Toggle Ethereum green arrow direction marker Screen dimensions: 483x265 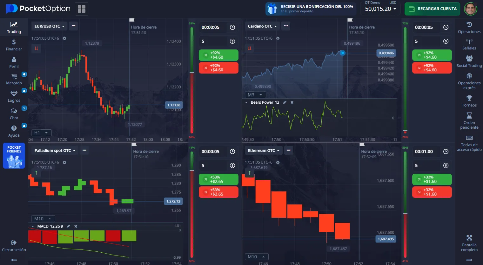pos(250,173)
